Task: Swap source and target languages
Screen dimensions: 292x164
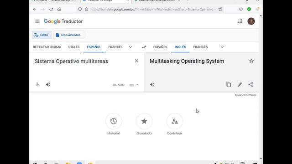Action: pos(144,47)
